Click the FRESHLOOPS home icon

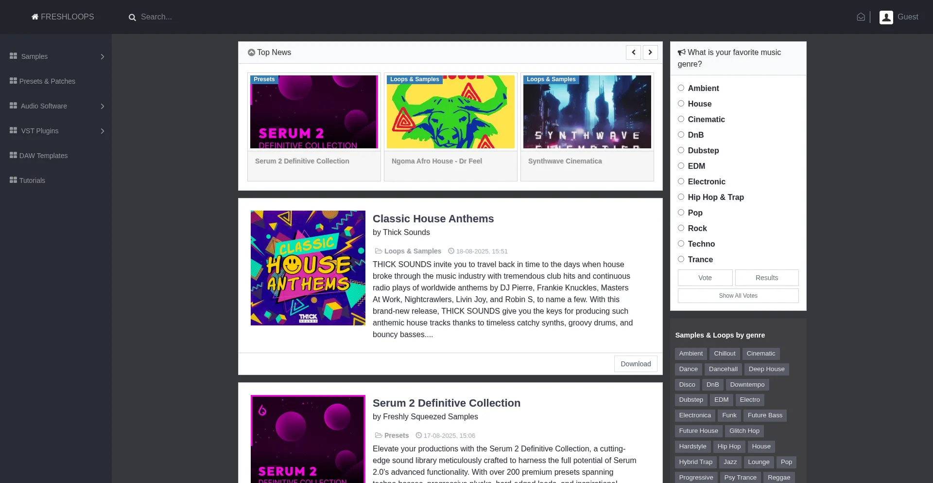35,17
